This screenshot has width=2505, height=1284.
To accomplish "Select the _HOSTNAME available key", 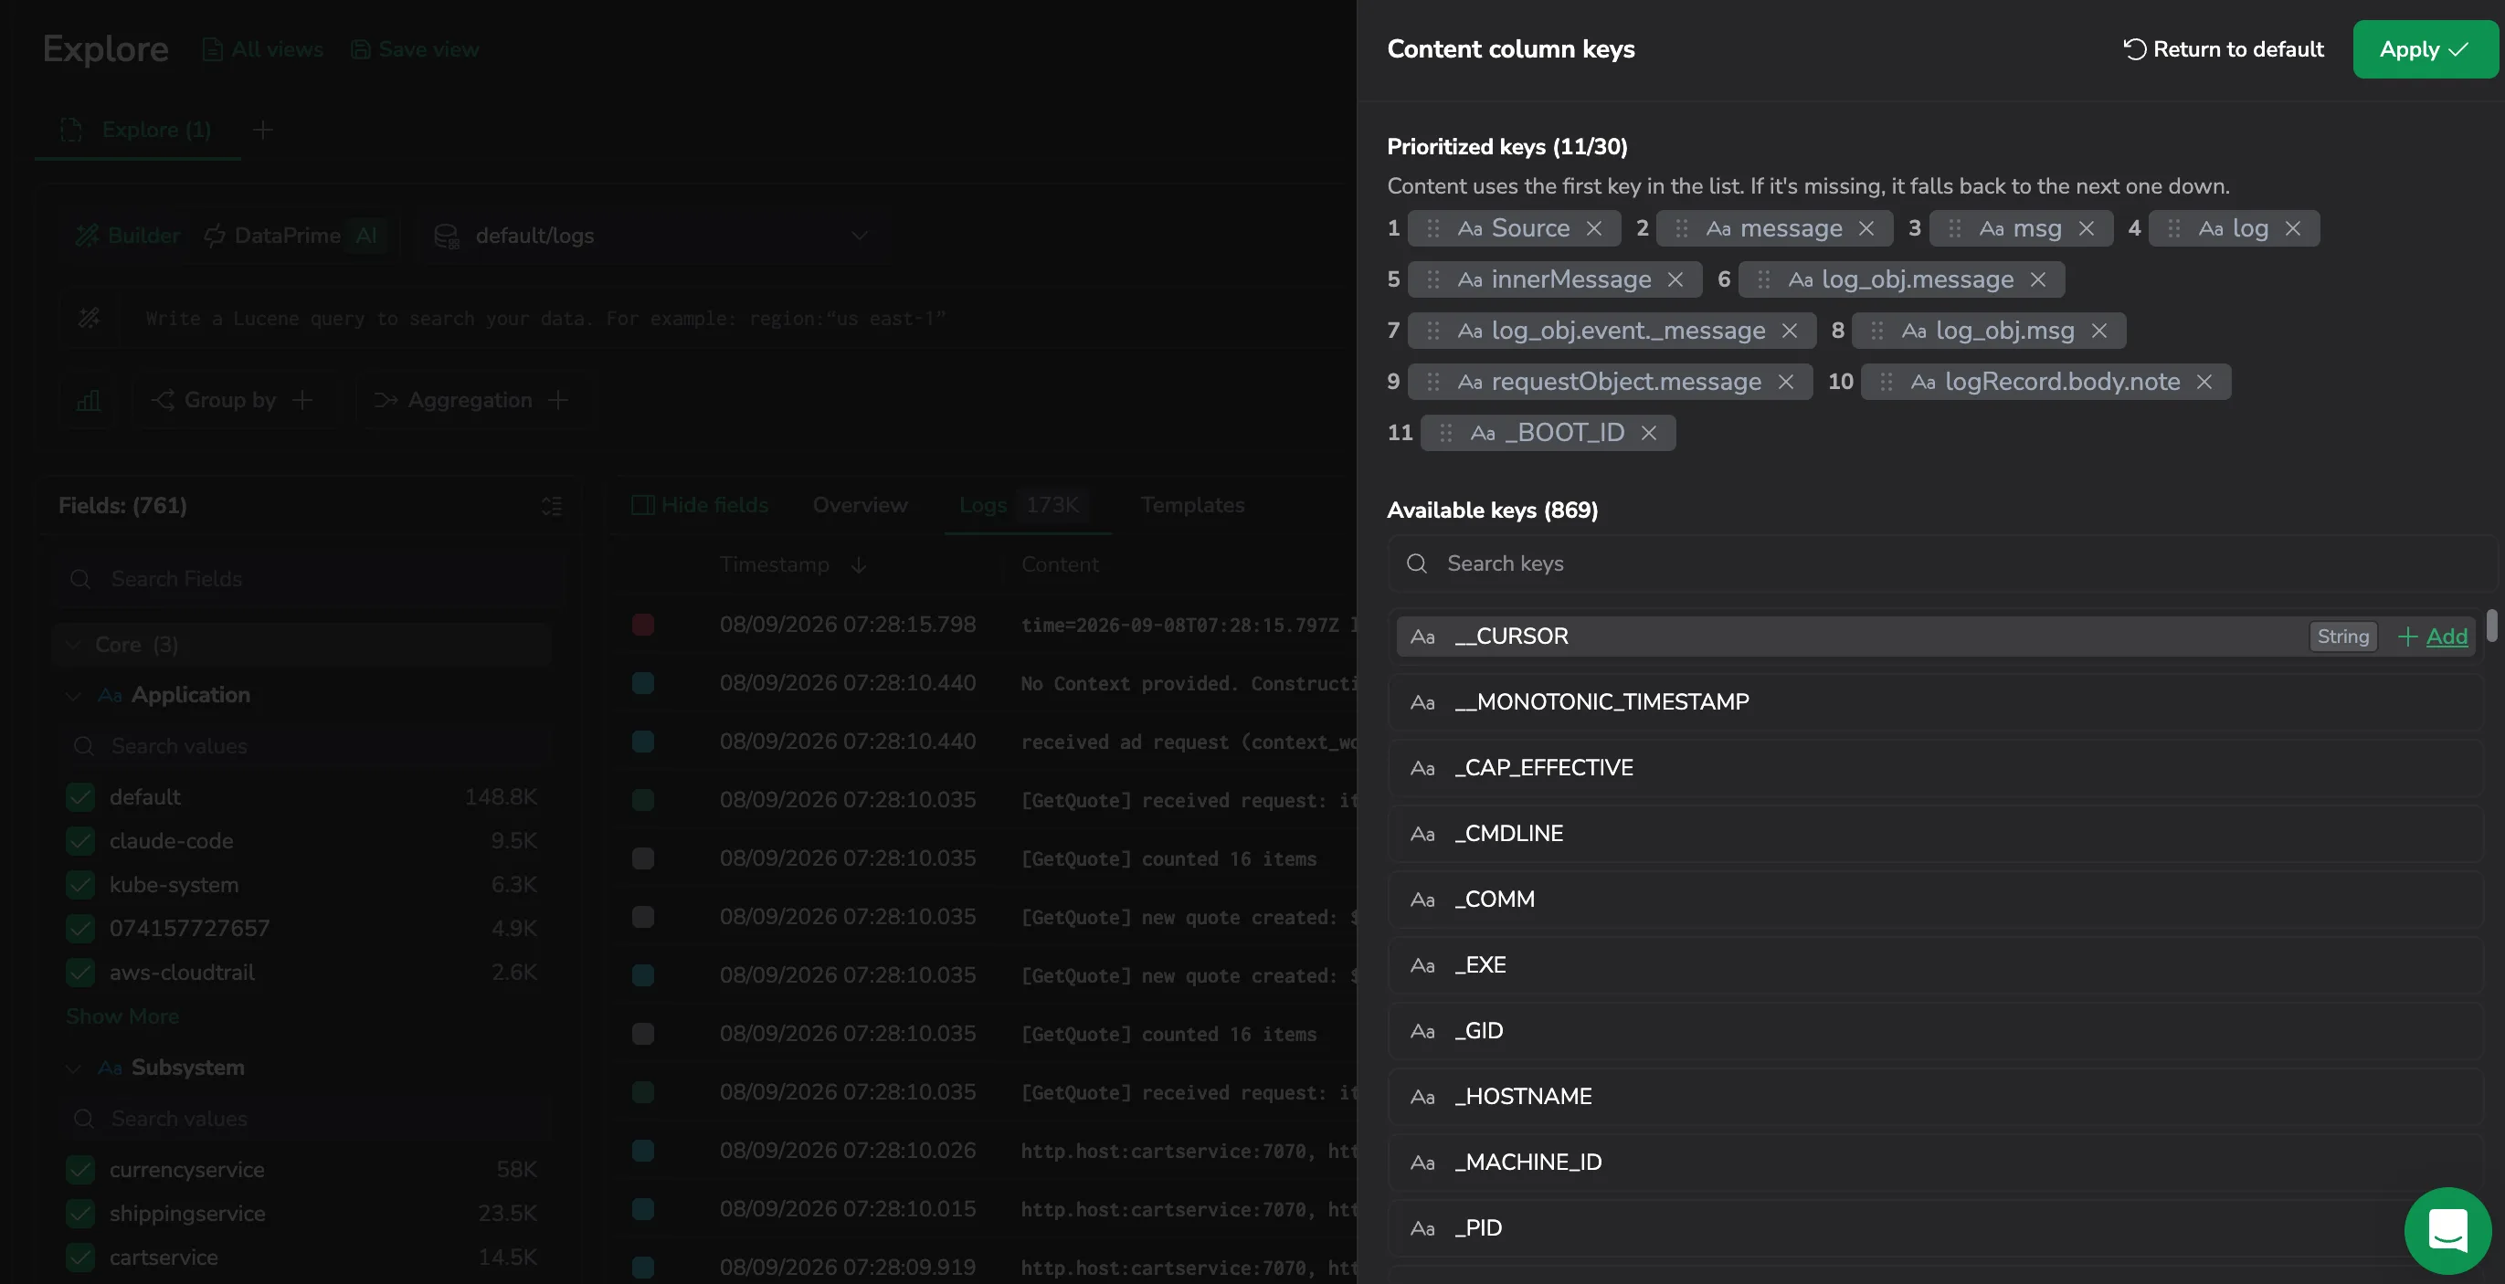I will point(1935,1097).
